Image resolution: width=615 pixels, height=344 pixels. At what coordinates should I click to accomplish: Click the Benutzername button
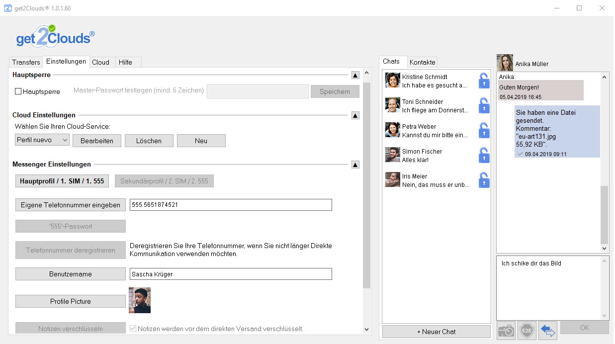71,274
